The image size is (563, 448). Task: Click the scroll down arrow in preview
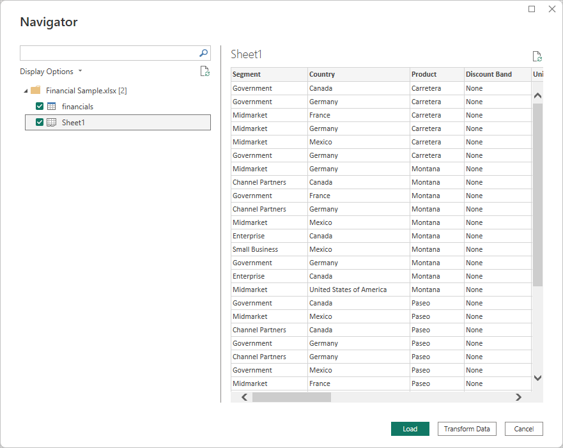(x=537, y=378)
